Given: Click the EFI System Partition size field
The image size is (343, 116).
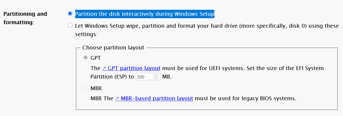Looking at the screenshot, I should (x=144, y=77).
